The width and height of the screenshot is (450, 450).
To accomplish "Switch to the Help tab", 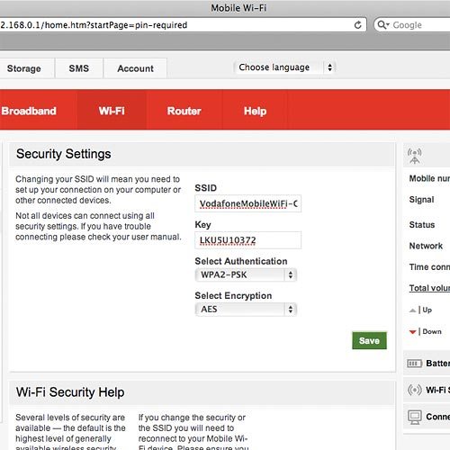I will [x=255, y=111].
